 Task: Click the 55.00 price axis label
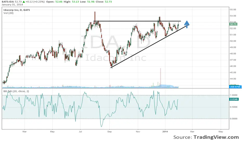click(x=233, y=10)
